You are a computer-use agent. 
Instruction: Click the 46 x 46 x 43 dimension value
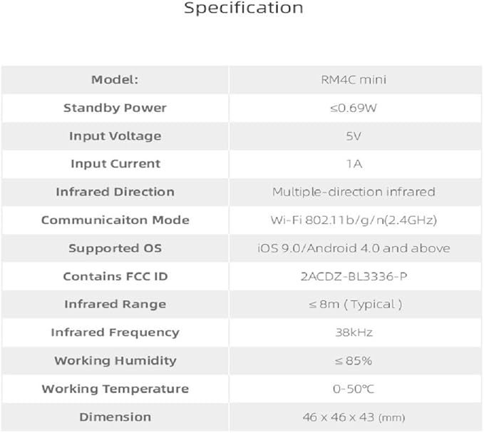(354, 417)
